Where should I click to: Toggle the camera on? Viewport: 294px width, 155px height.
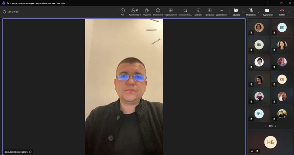[236, 12]
